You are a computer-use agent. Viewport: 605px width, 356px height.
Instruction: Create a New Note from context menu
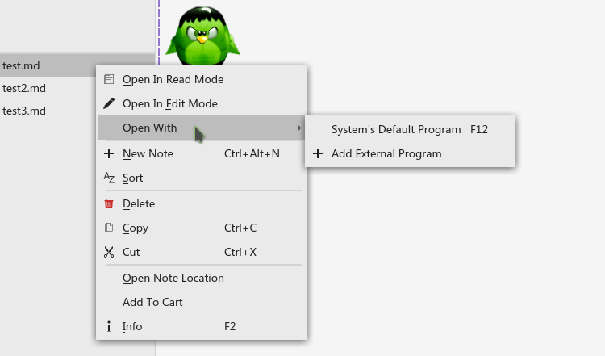[202, 153]
